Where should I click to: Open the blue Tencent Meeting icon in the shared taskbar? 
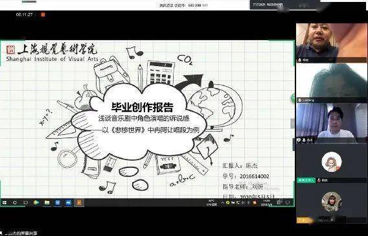(x=68, y=202)
